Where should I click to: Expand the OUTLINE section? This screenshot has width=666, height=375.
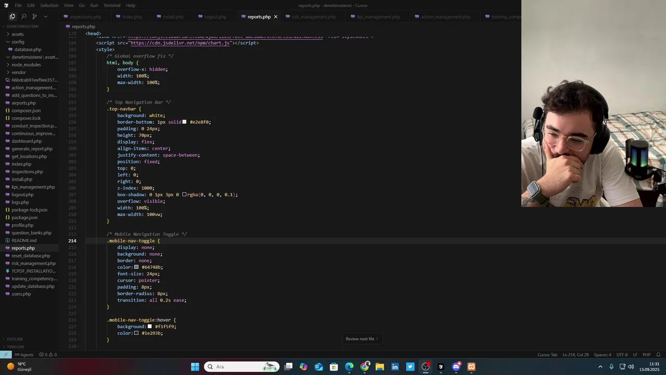click(15, 339)
